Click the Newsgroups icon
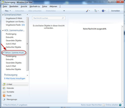The image size is (125, 108). pyautogui.click(x=4, y=99)
